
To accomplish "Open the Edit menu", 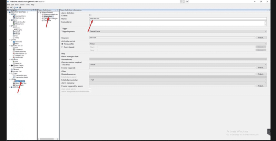I will (x=12, y=4).
